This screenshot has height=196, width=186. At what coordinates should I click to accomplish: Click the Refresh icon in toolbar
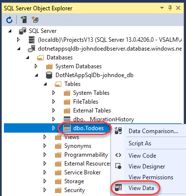pos(9,20)
